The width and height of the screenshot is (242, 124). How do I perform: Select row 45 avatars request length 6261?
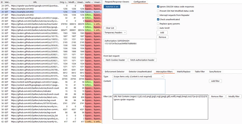[51, 70]
